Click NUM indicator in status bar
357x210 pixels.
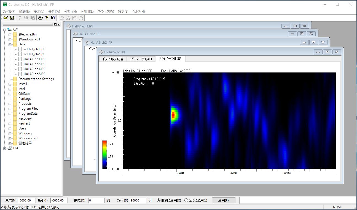click(x=337, y=207)
